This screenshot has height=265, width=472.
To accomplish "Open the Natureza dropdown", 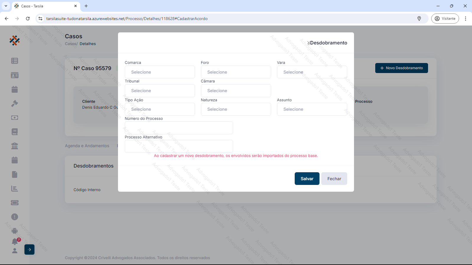I will pyautogui.click(x=236, y=109).
